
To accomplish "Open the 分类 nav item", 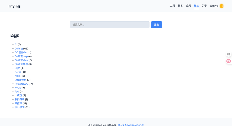I will (188, 6).
